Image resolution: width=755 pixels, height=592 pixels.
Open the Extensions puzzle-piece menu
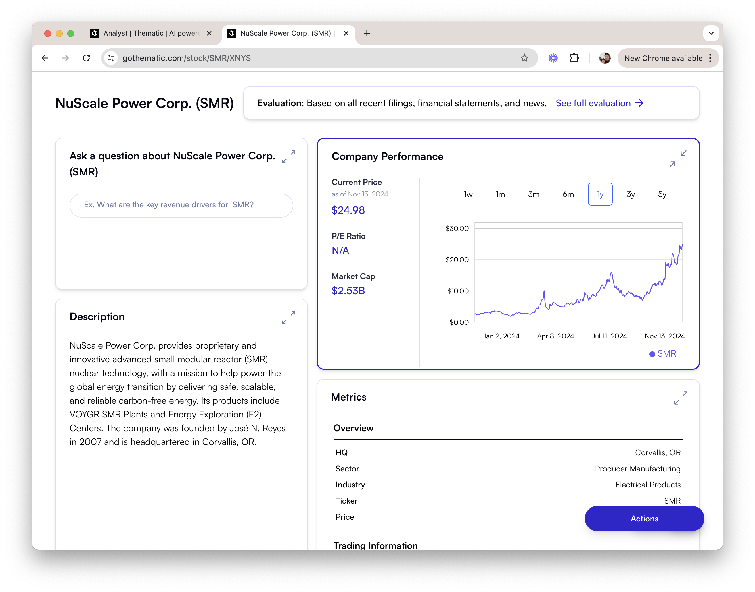[x=574, y=58]
